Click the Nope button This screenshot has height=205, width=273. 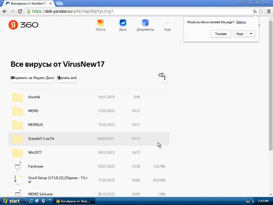[x=240, y=34]
